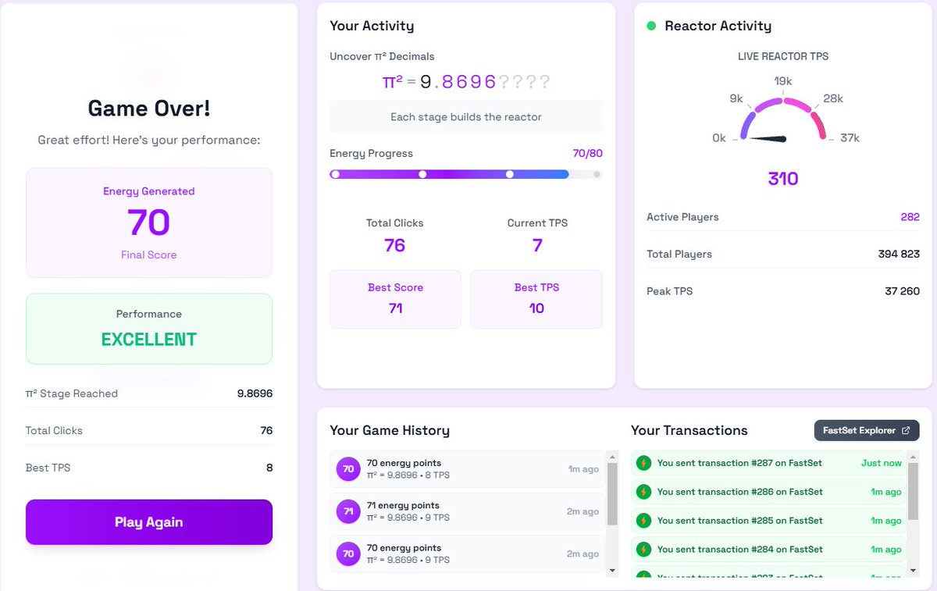Click the live reactor TPS reading 310
937x591 pixels.
click(783, 179)
